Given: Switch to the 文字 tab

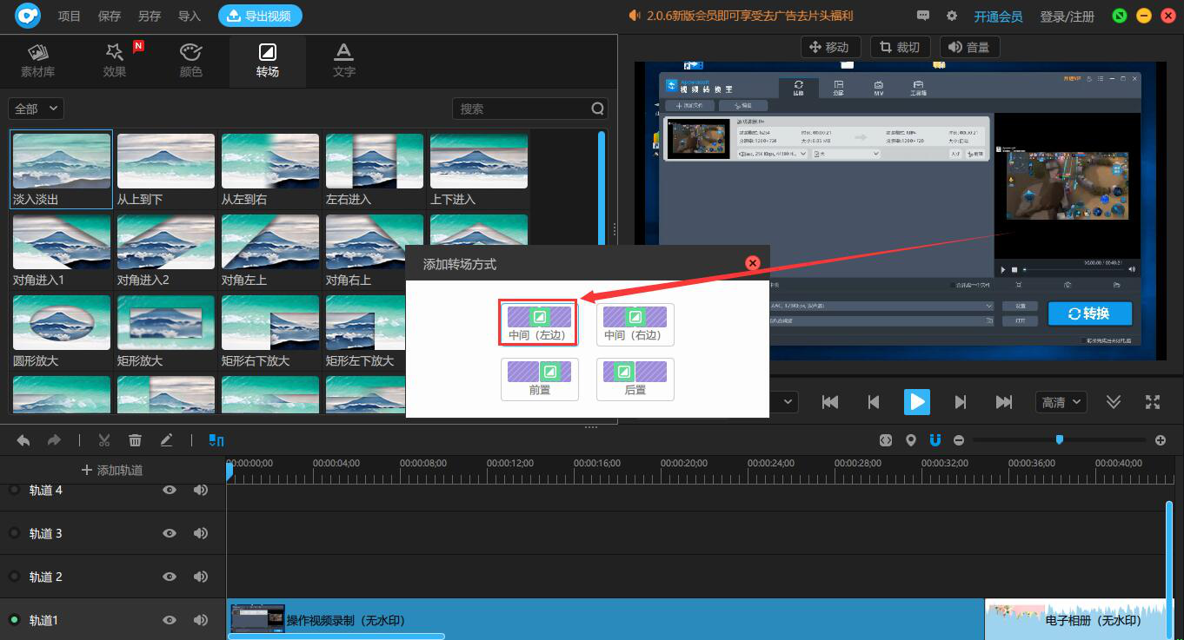Looking at the screenshot, I should 344,60.
